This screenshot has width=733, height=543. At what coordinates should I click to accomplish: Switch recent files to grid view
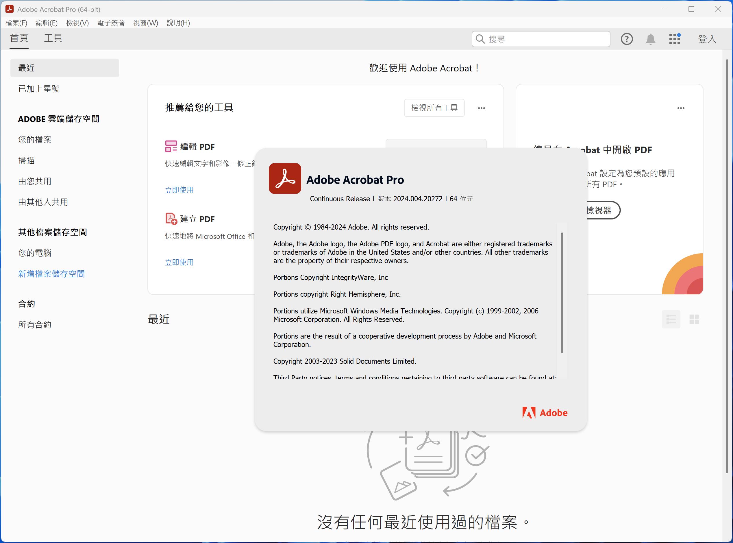694,319
